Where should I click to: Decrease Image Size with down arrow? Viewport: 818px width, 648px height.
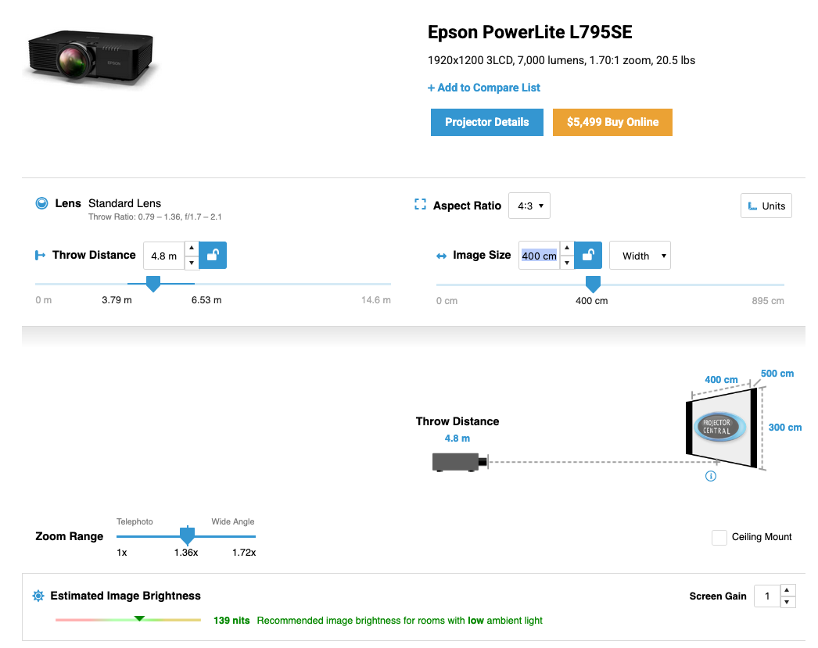pyautogui.click(x=567, y=263)
